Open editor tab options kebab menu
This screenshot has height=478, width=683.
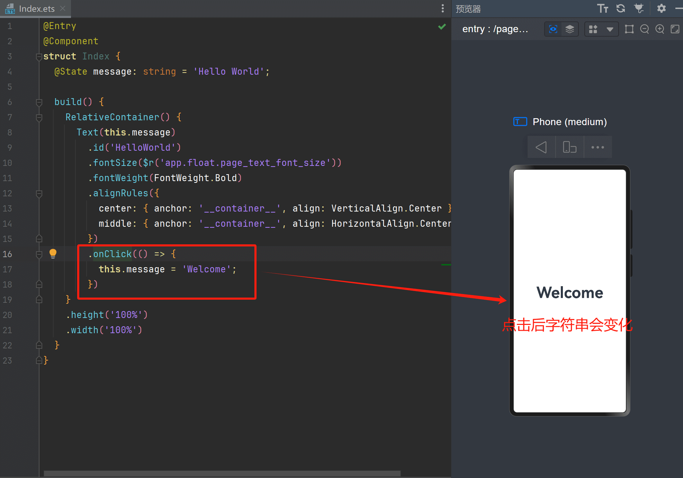click(x=442, y=9)
